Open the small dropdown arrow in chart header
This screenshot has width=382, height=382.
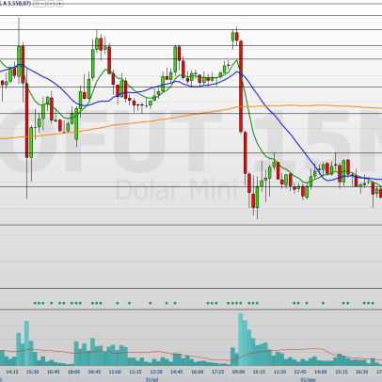[51, 4]
